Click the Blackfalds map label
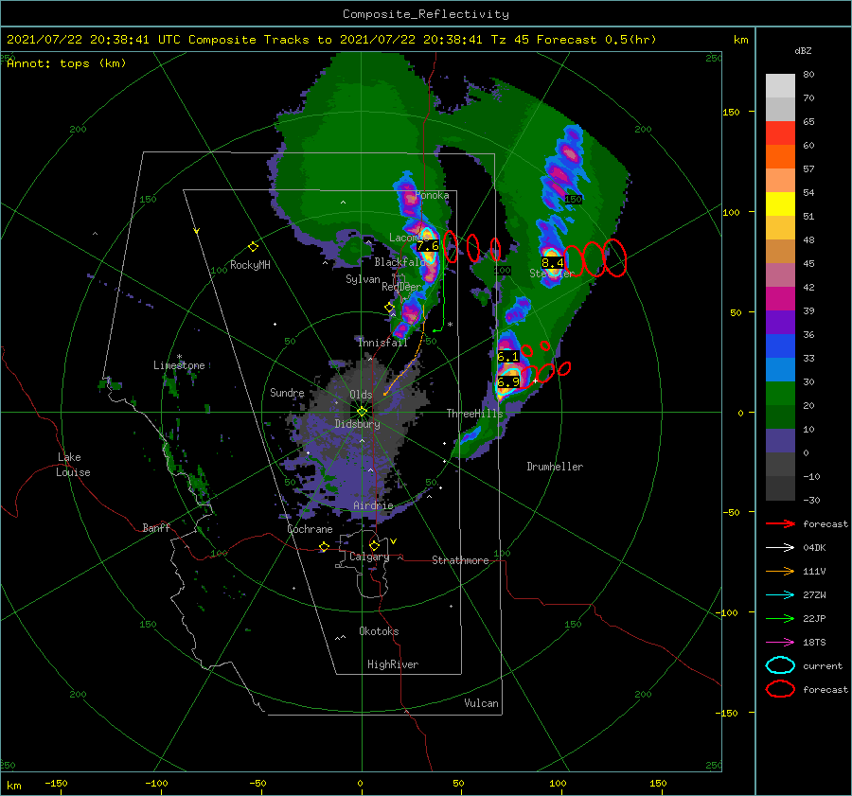Image resolution: width=852 pixels, height=796 pixels. pyautogui.click(x=399, y=262)
